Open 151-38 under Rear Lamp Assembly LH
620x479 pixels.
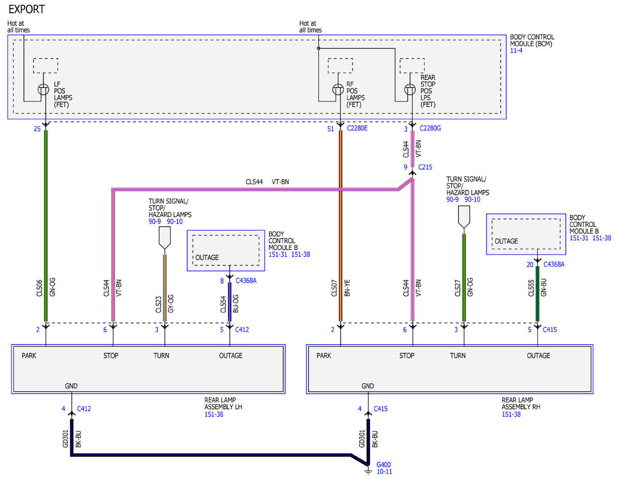click(214, 414)
